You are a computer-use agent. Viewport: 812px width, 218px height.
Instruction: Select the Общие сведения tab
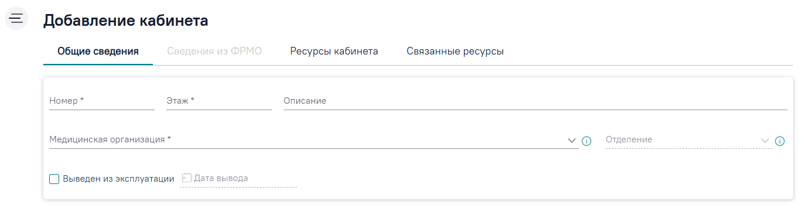(x=98, y=51)
